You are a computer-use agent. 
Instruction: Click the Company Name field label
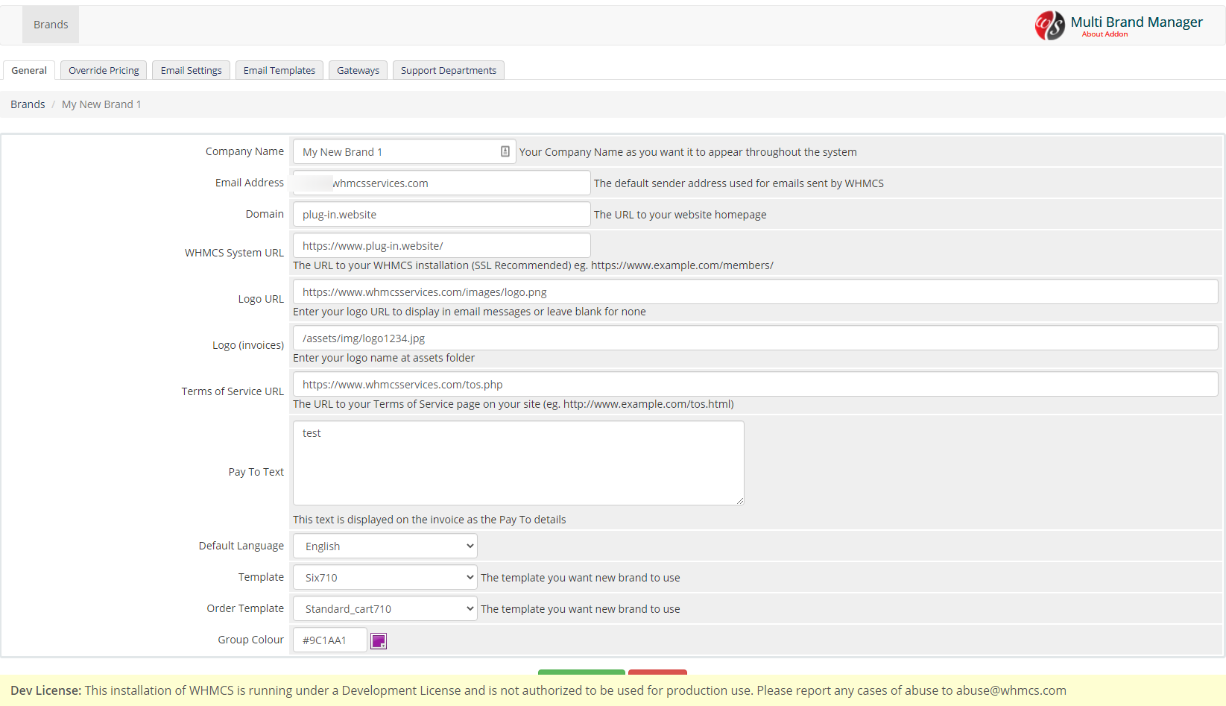(x=244, y=151)
